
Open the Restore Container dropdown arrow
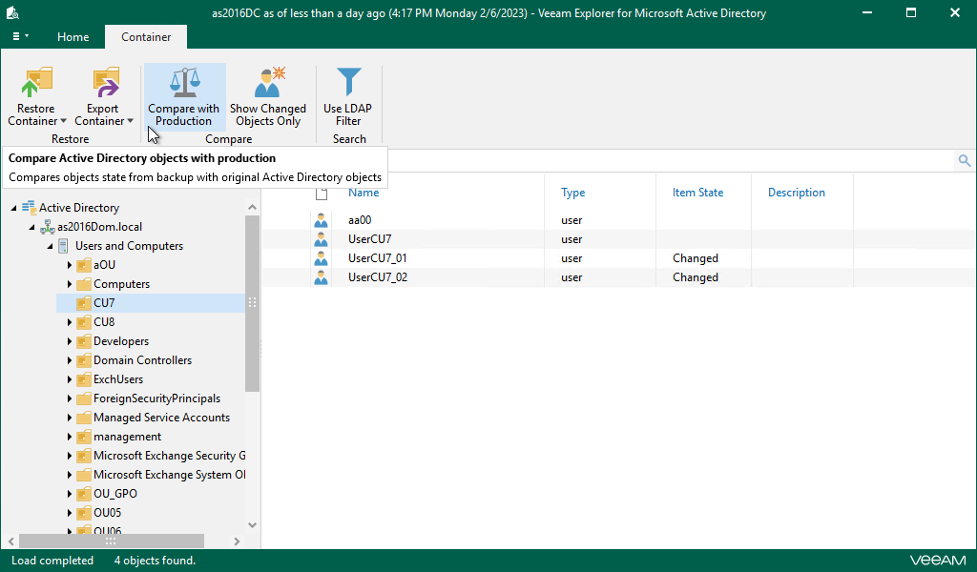pos(63,121)
